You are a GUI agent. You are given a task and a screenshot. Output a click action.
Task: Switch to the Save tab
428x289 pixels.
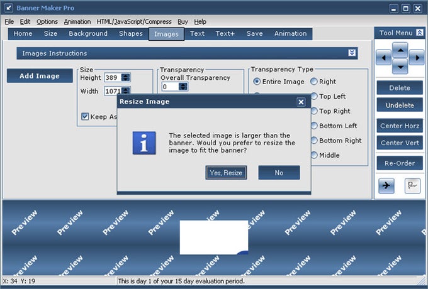click(x=254, y=33)
